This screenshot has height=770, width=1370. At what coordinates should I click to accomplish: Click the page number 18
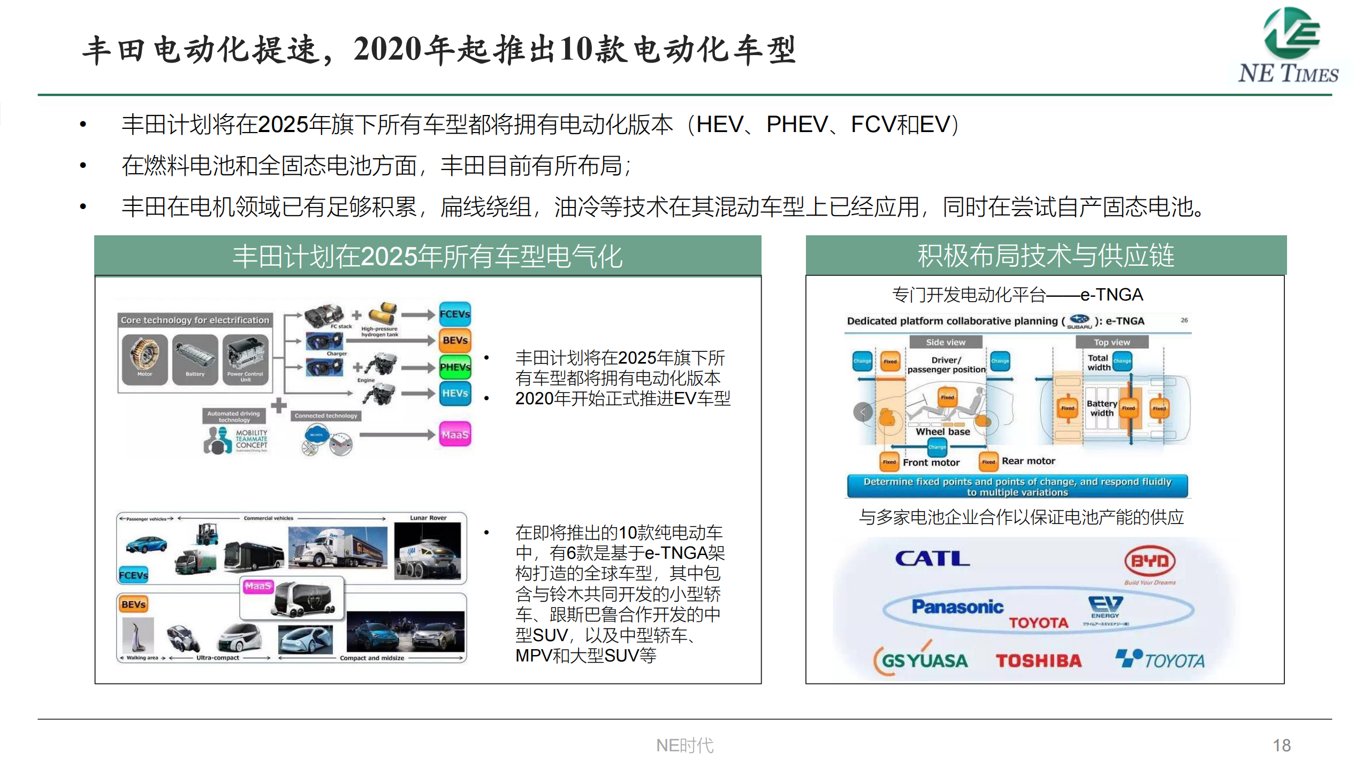pyautogui.click(x=1281, y=745)
